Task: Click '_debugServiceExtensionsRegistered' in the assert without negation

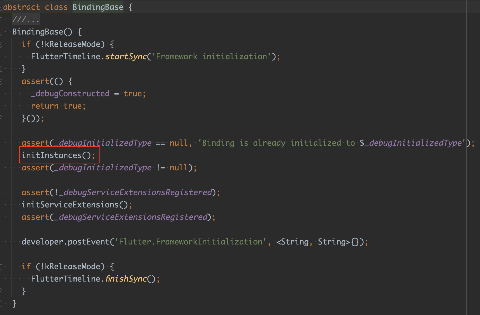Action: tap(131, 217)
